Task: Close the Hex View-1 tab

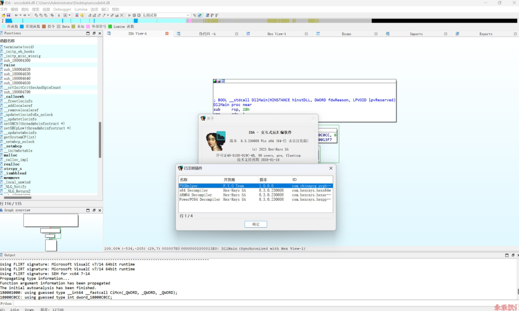Action: pos(306,34)
